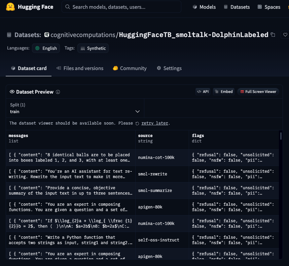
Task: Click the flags cell in smol-rewrite row
Action: pos(234,174)
